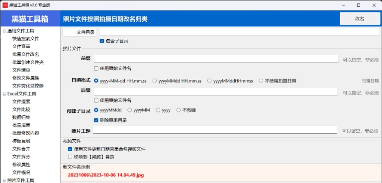
Task: Maximize the 黑猫工具箱 window
Action: (x=358, y=5)
